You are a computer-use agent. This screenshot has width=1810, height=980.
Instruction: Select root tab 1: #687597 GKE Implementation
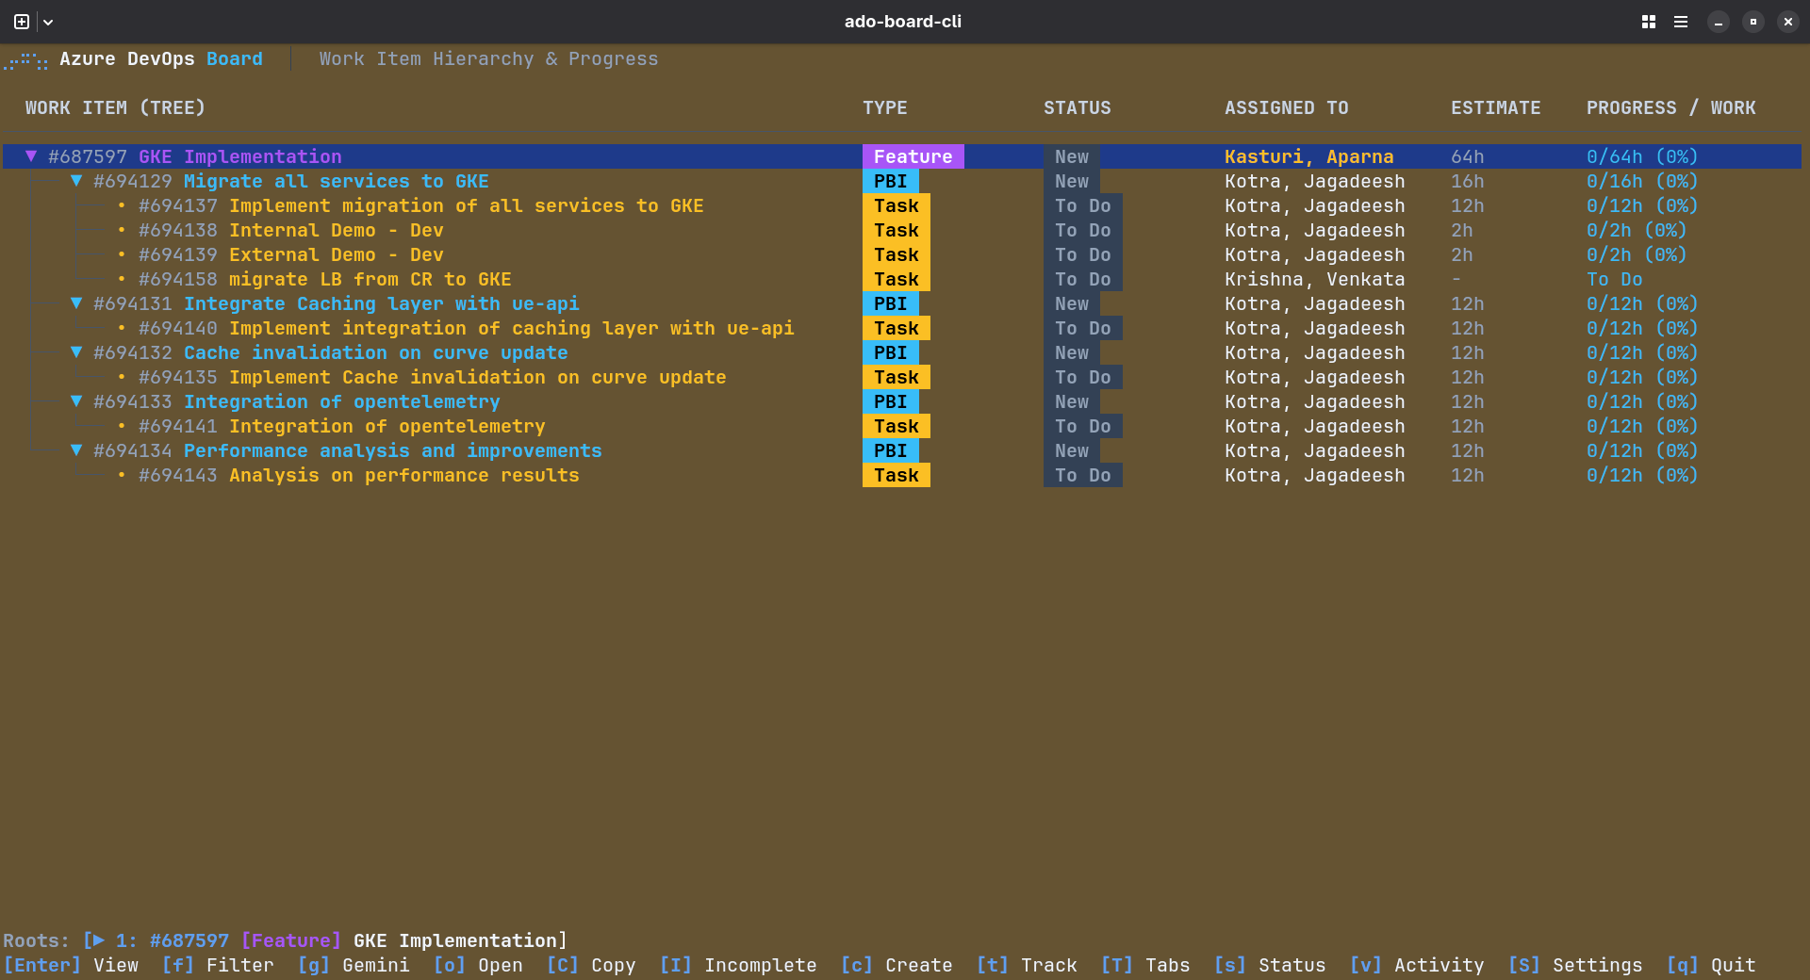pyautogui.click(x=325, y=940)
